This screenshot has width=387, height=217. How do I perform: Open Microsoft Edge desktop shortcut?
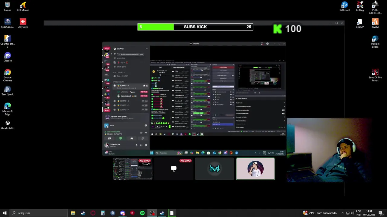(8, 109)
